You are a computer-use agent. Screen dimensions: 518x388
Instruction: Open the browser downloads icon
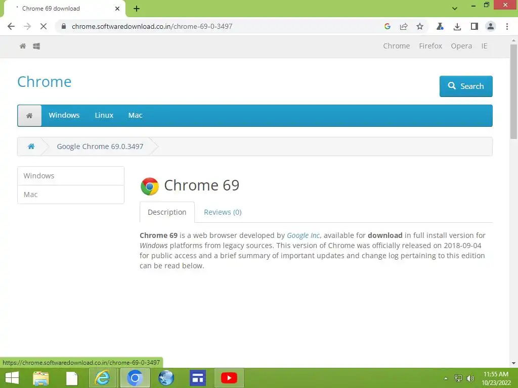pyautogui.click(x=457, y=26)
